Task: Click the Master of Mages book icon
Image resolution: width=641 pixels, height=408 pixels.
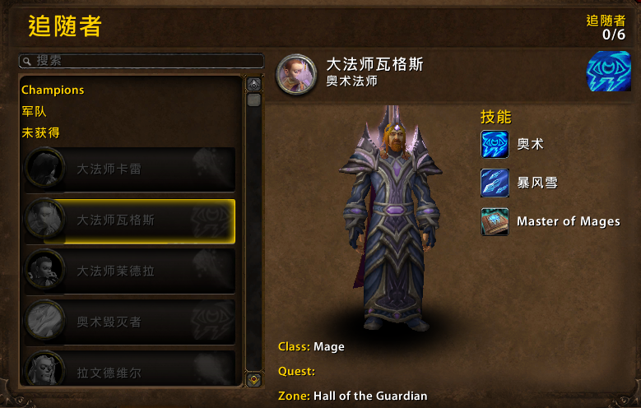Action: (x=495, y=221)
